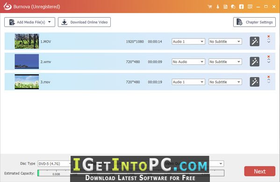This screenshot has height=182, width=280.
Task: Edit 3.mov using the magic wand icon
Action: pyautogui.click(x=254, y=82)
